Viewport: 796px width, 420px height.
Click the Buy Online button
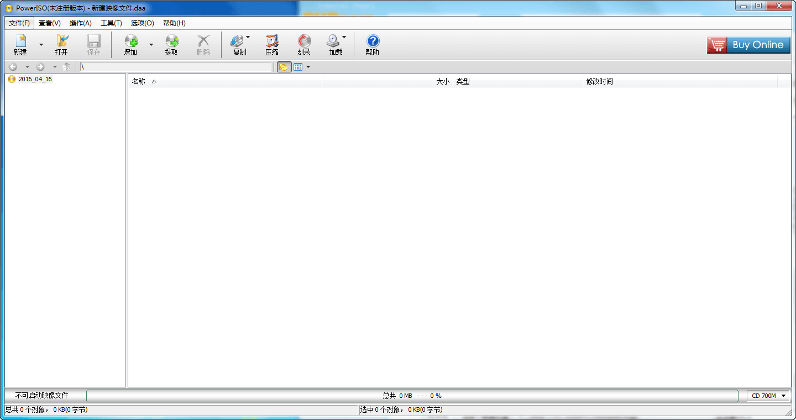tap(748, 45)
